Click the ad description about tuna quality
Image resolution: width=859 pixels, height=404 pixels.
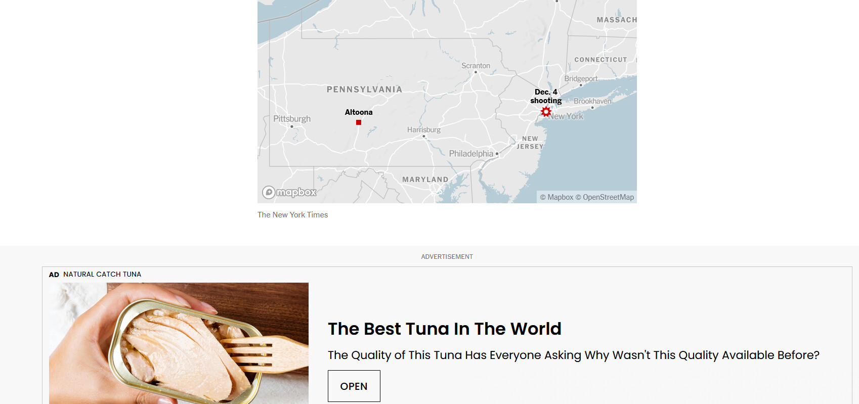coord(574,355)
